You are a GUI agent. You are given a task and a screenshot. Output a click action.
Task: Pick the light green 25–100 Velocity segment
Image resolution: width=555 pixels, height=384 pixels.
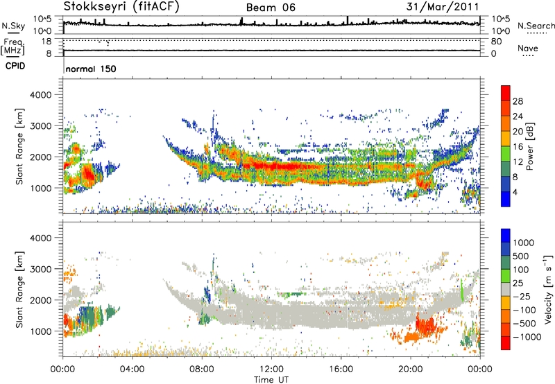506,276
